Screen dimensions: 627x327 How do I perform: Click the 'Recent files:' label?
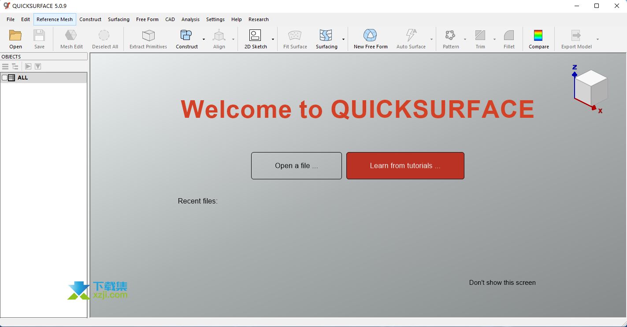pos(198,201)
